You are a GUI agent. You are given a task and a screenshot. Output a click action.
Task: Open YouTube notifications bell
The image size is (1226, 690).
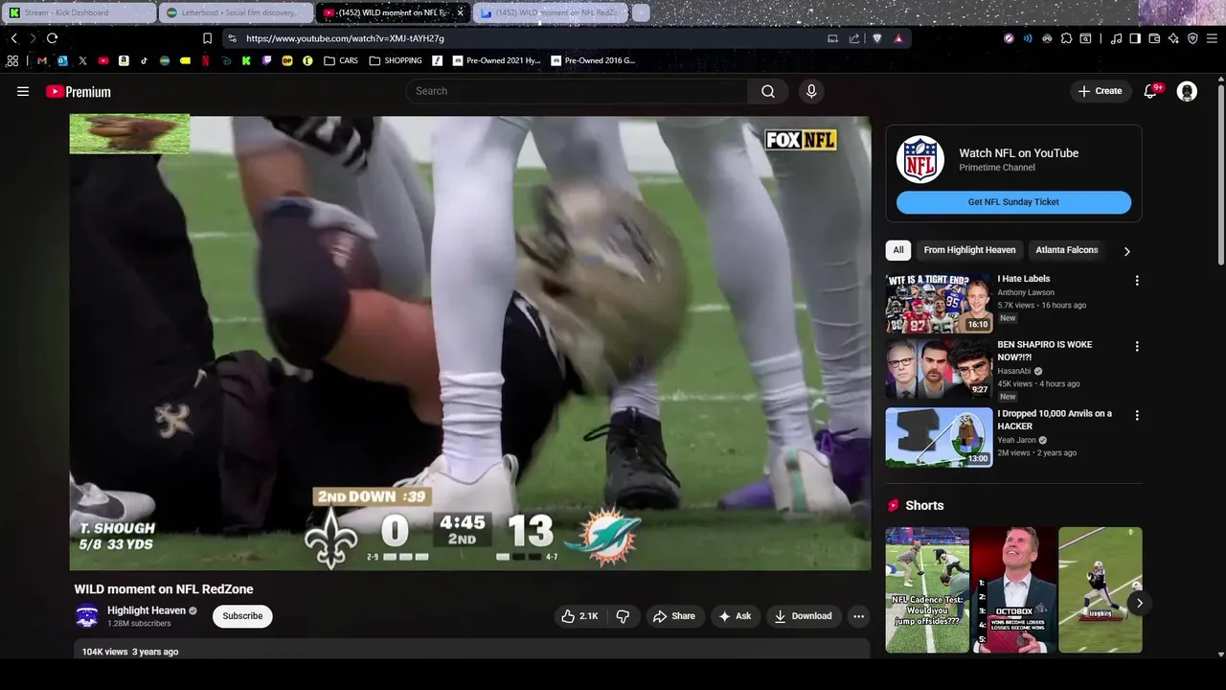coord(1151,91)
